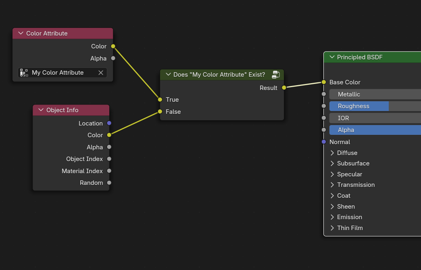421x270 pixels.
Task: Click the color attribute icon beside My Color Attribute
Action: pos(24,73)
